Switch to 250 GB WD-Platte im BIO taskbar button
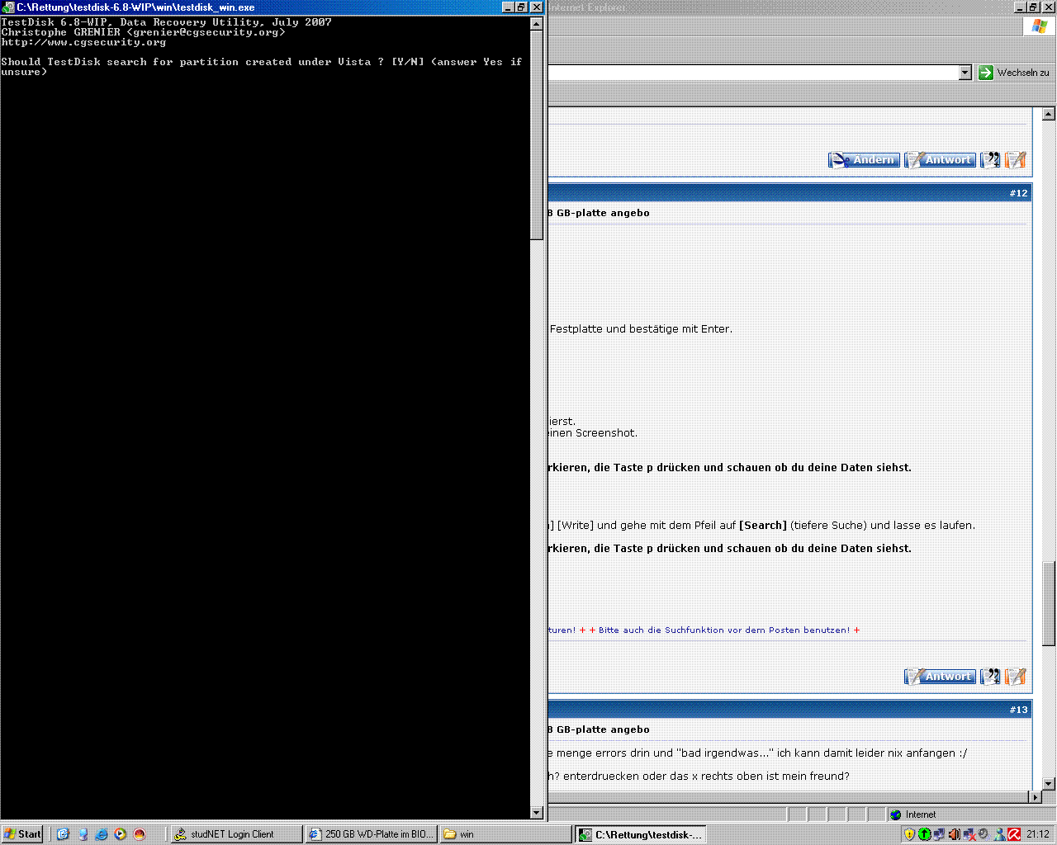 [372, 834]
